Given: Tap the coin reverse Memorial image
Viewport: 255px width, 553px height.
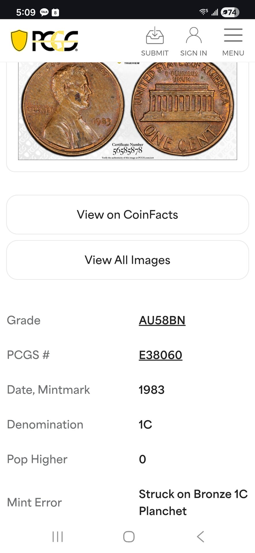Looking at the screenshot, I should point(182,108).
